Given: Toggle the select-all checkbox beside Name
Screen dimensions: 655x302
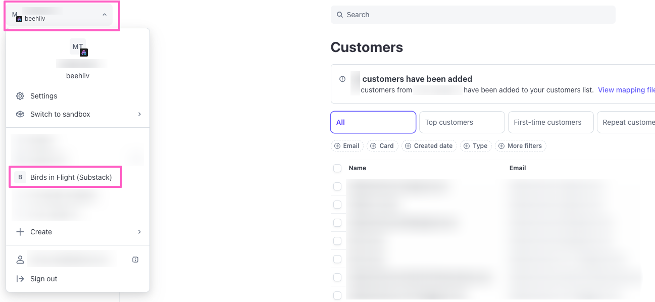Looking at the screenshot, I should coord(337,168).
